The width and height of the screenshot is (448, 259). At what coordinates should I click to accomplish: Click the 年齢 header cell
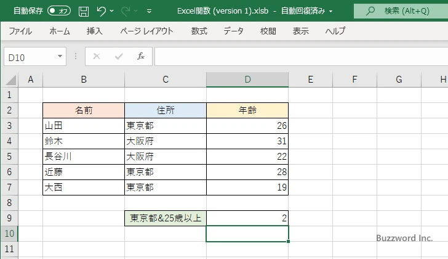click(x=247, y=110)
